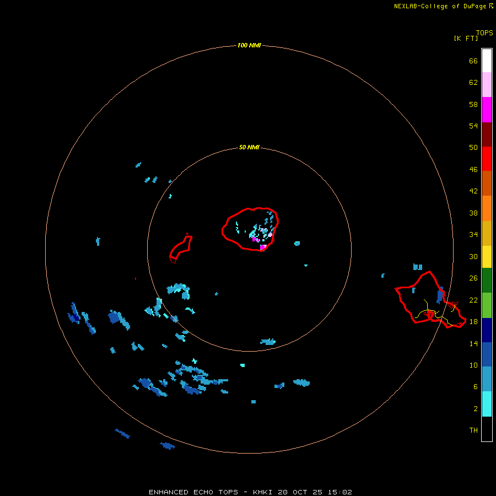This screenshot has height=496, width=496.
Task: Click the NEXLAB-College of DuPage credit text
Action: click(440, 6)
